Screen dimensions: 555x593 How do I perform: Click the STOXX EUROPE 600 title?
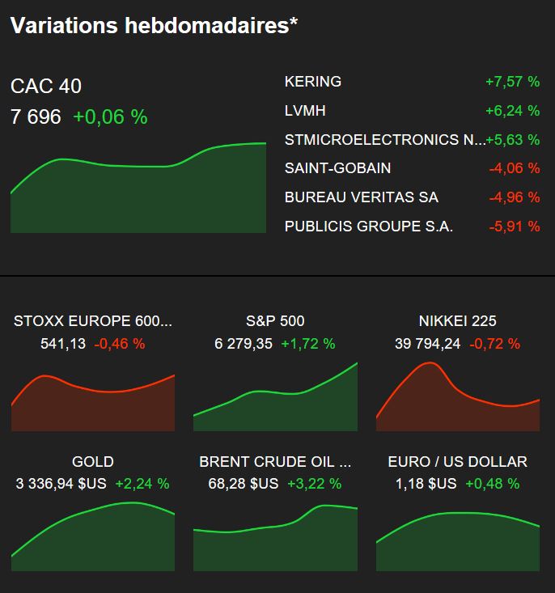click(93, 321)
